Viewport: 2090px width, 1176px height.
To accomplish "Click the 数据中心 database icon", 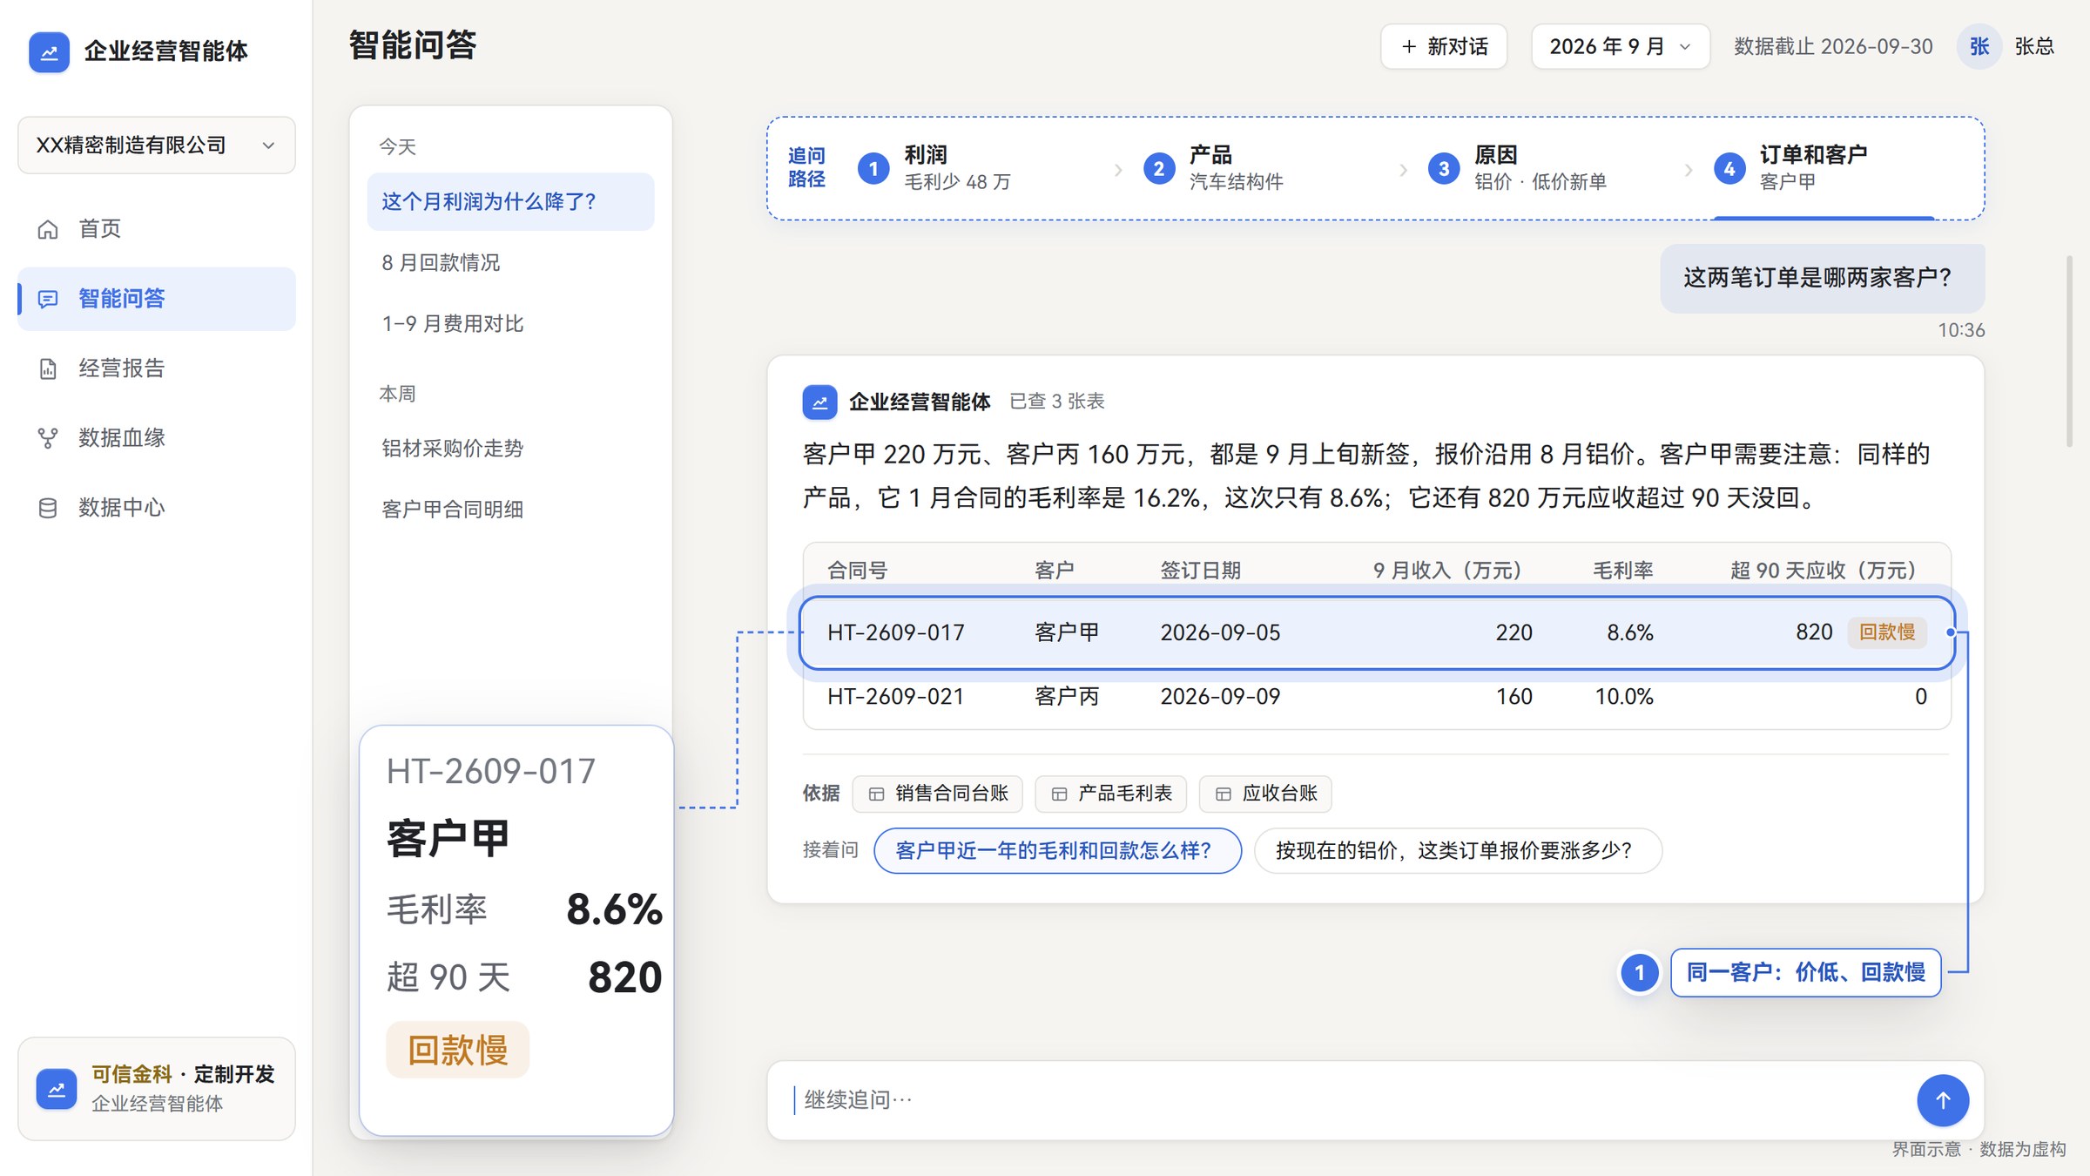I will tap(48, 508).
